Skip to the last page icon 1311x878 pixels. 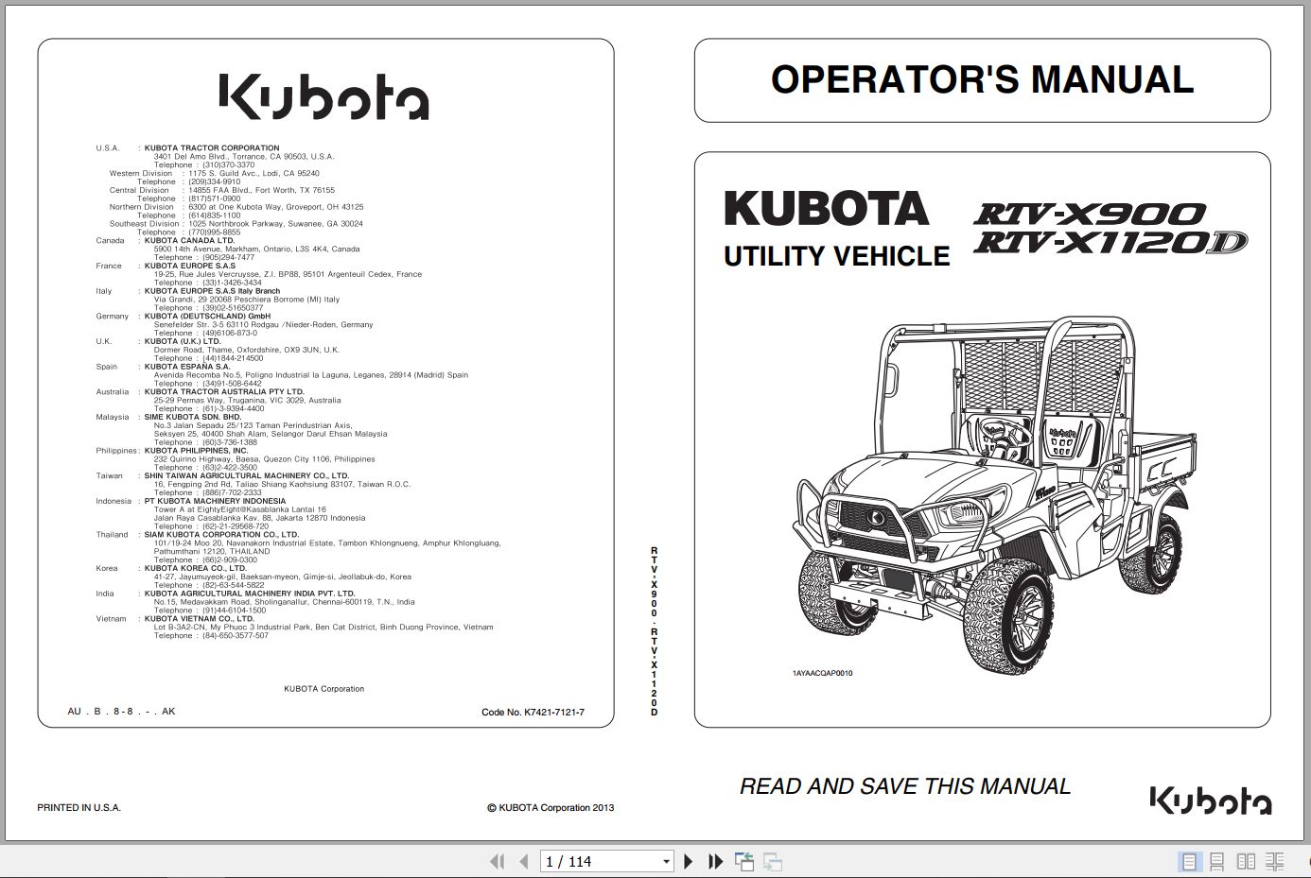(x=715, y=861)
